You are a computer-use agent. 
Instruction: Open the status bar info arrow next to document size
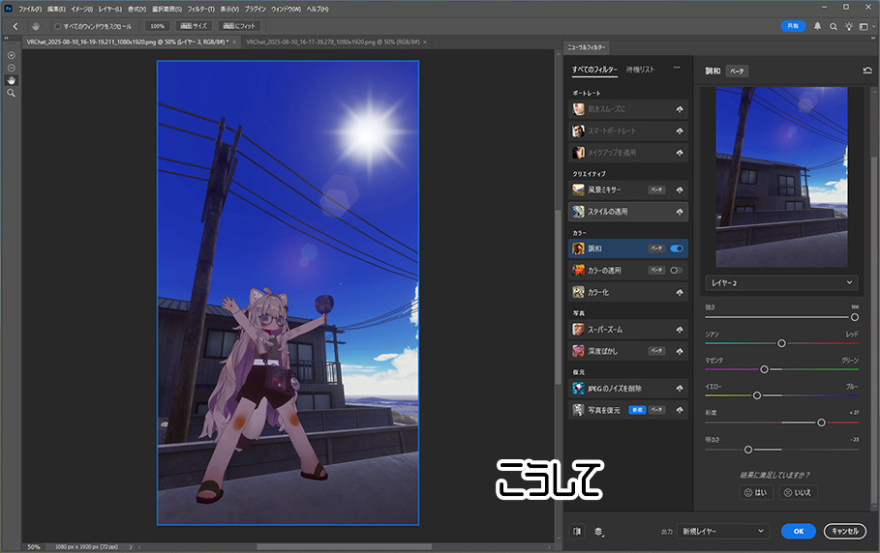pyautogui.click(x=131, y=547)
